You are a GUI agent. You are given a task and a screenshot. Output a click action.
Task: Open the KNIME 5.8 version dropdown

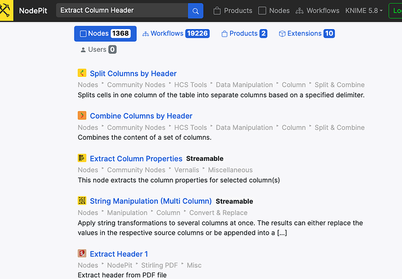tap(365, 10)
